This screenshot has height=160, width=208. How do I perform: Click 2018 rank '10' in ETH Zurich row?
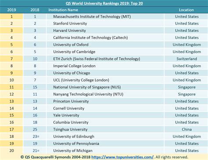(35, 59)
